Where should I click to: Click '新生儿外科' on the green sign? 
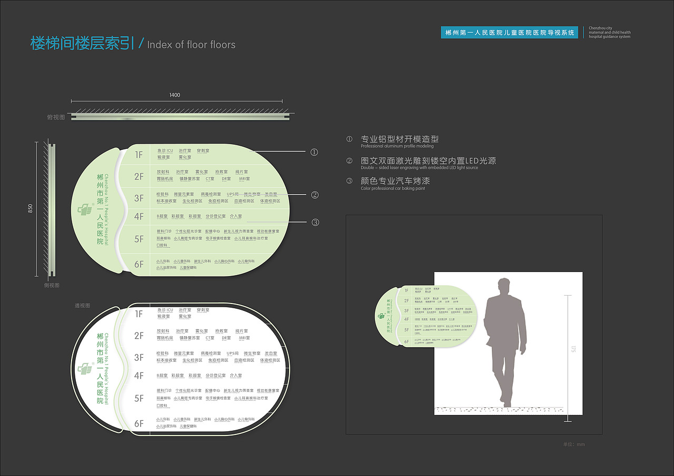click(203, 261)
